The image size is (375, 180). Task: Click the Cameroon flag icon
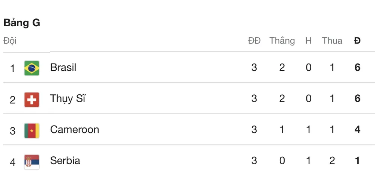(x=31, y=130)
